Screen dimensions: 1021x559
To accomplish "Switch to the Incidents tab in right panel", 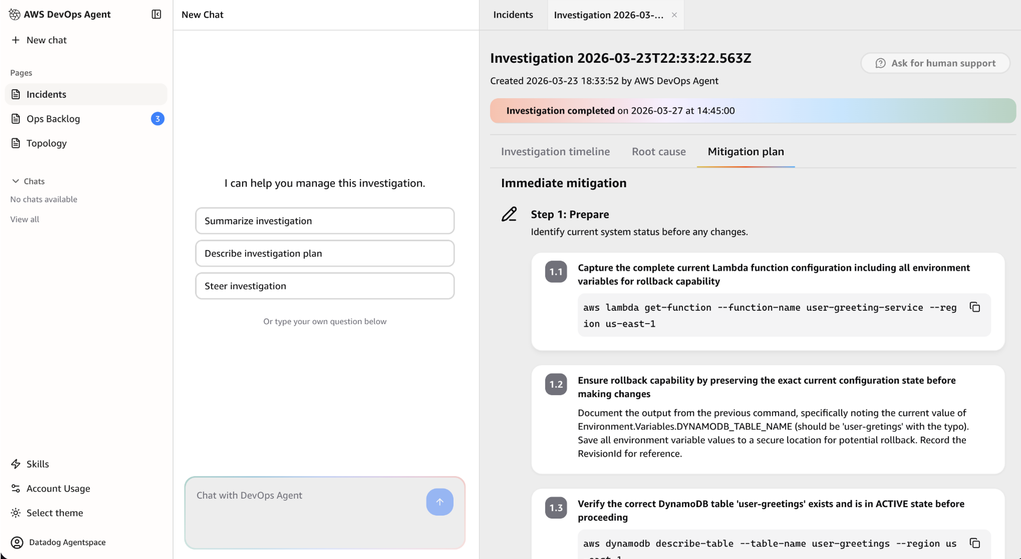I will click(x=513, y=15).
